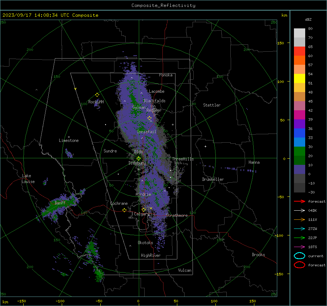Click the red forecast ellipse legend icon

click(299, 265)
